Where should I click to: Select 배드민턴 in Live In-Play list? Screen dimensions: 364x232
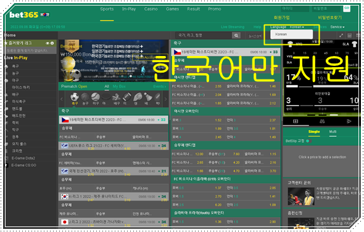pos(19,116)
